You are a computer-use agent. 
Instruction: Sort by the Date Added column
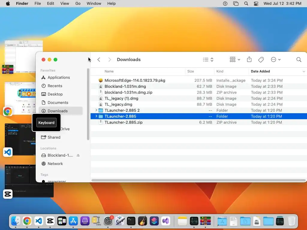tap(261, 71)
